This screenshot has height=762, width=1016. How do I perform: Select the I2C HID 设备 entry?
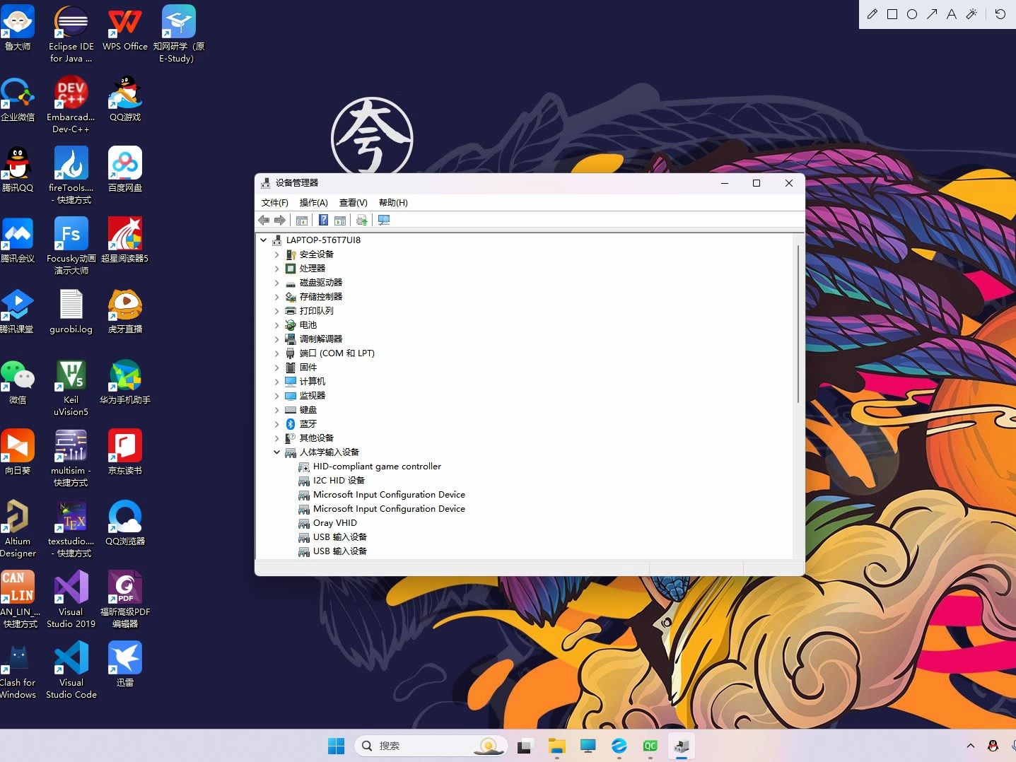(339, 481)
